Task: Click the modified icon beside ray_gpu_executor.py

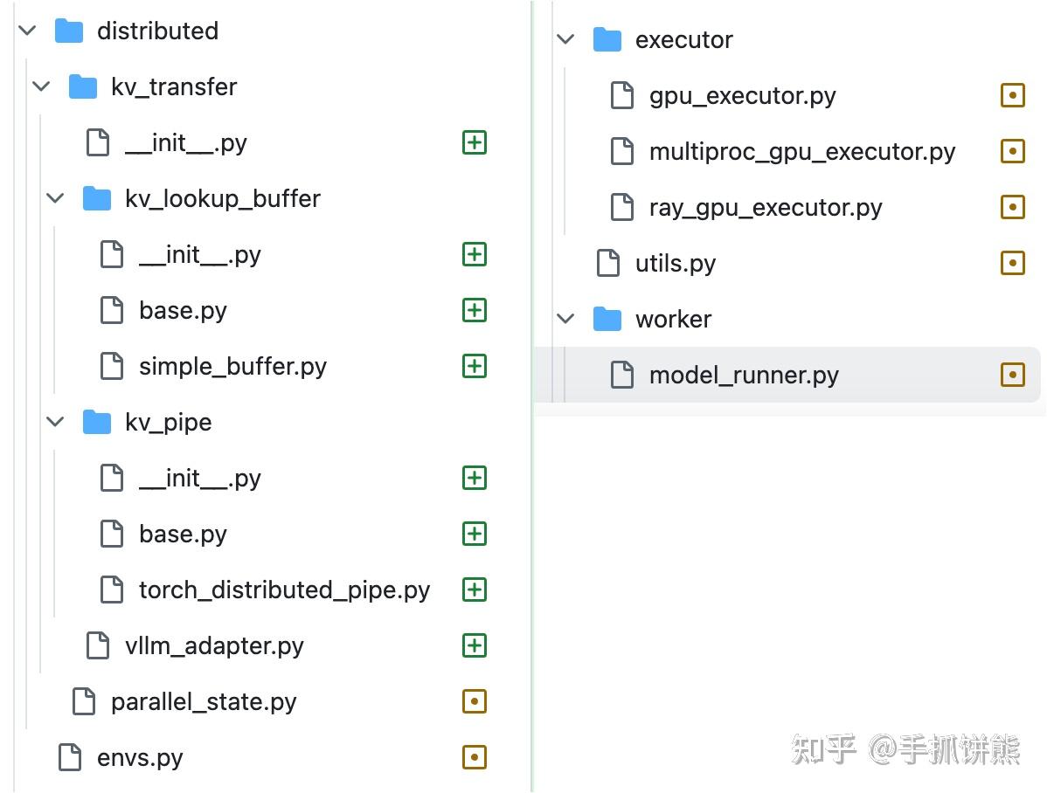Action: (1012, 207)
